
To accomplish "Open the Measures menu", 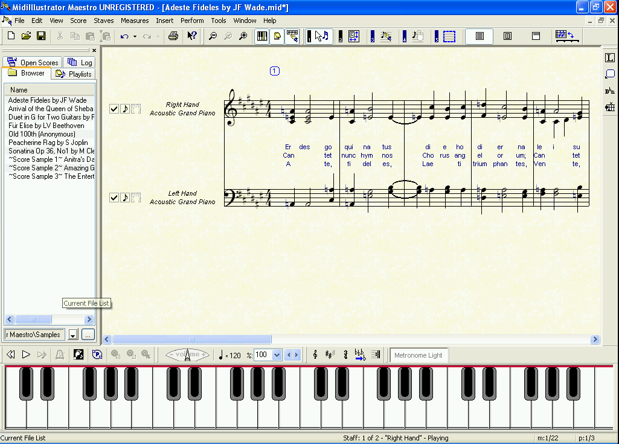I will (135, 21).
